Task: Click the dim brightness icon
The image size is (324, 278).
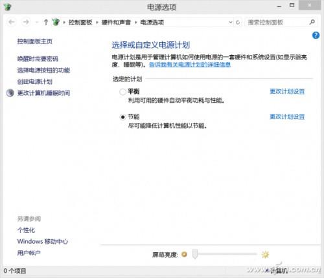Action: tap(184, 255)
